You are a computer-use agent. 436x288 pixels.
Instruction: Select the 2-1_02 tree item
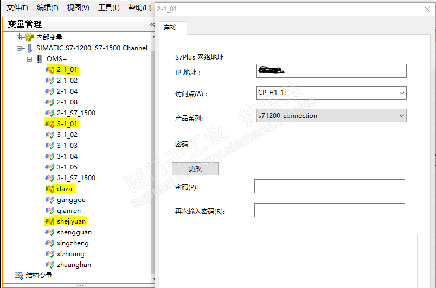tap(67, 81)
